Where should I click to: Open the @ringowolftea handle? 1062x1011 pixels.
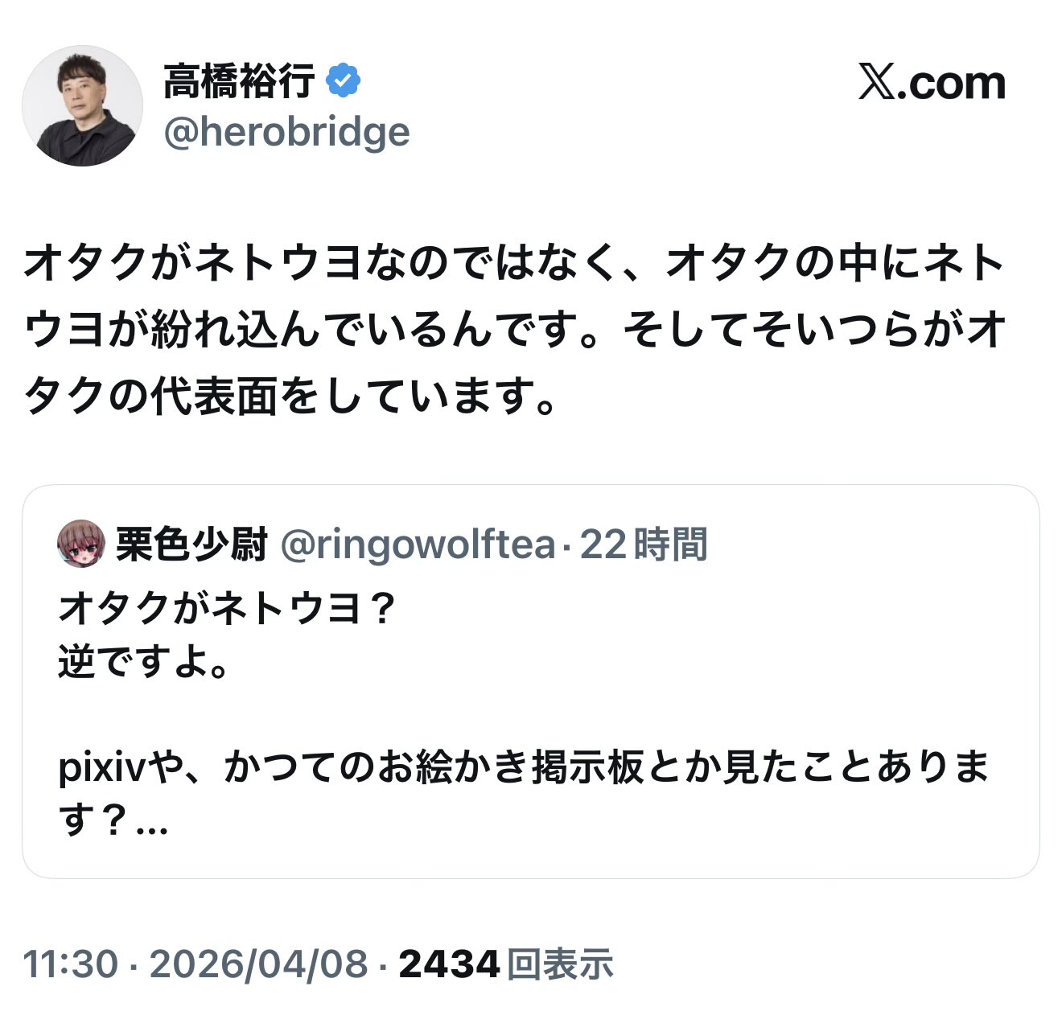pos(418,545)
